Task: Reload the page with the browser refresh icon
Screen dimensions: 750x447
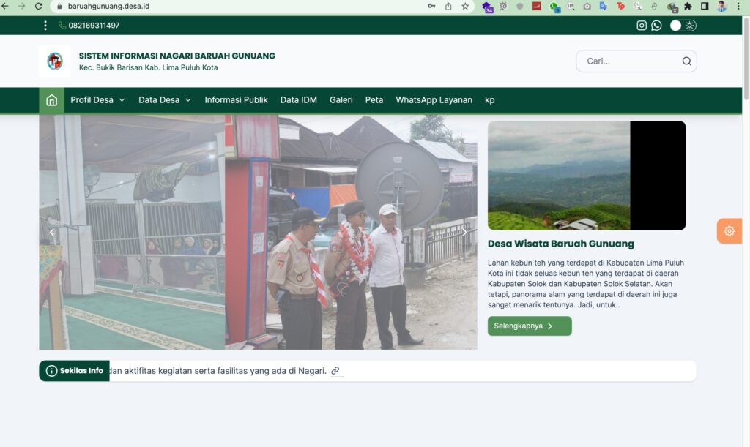Action: [x=39, y=6]
